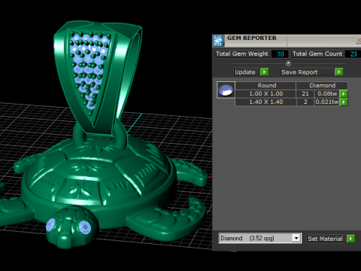The image size is (361, 271).
Task: Click the Update button
Action: pos(246,72)
